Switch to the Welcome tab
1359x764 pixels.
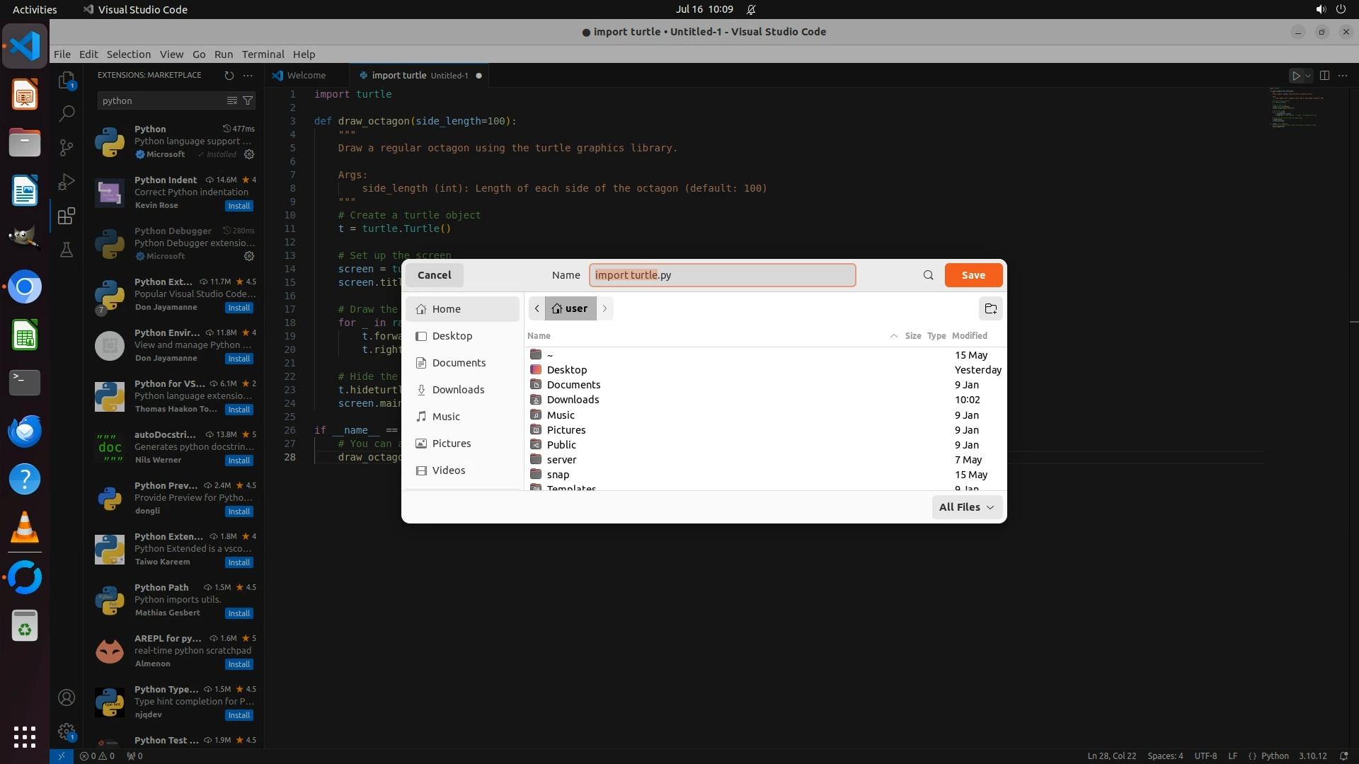point(306,75)
